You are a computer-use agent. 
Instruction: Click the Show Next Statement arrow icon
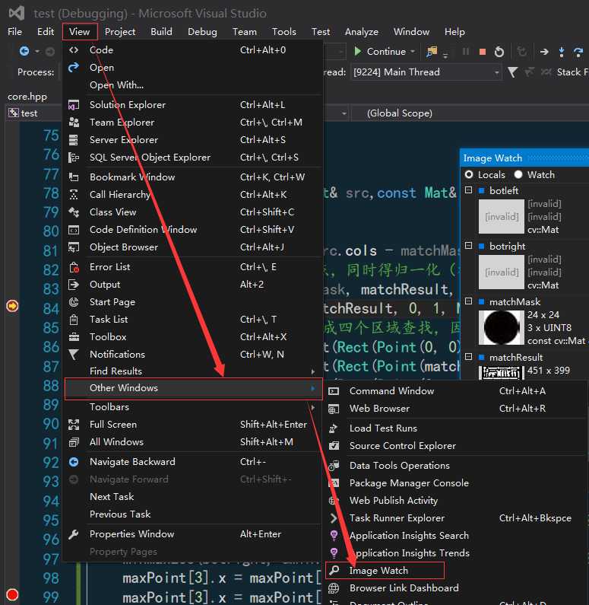coord(544,52)
